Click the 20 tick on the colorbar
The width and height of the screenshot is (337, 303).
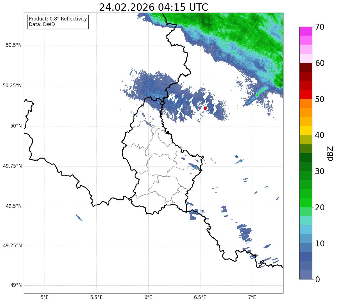(320, 207)
